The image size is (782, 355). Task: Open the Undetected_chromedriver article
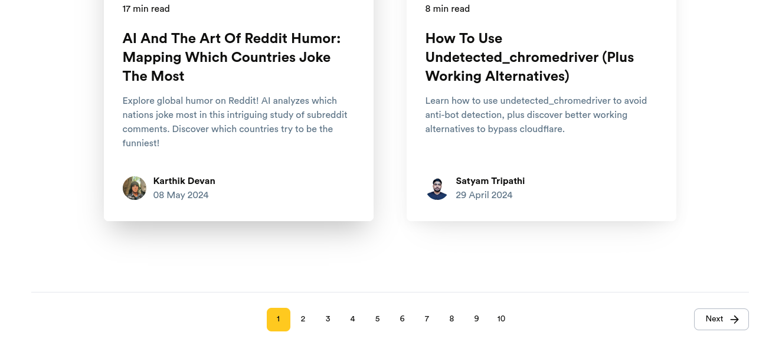529,57
